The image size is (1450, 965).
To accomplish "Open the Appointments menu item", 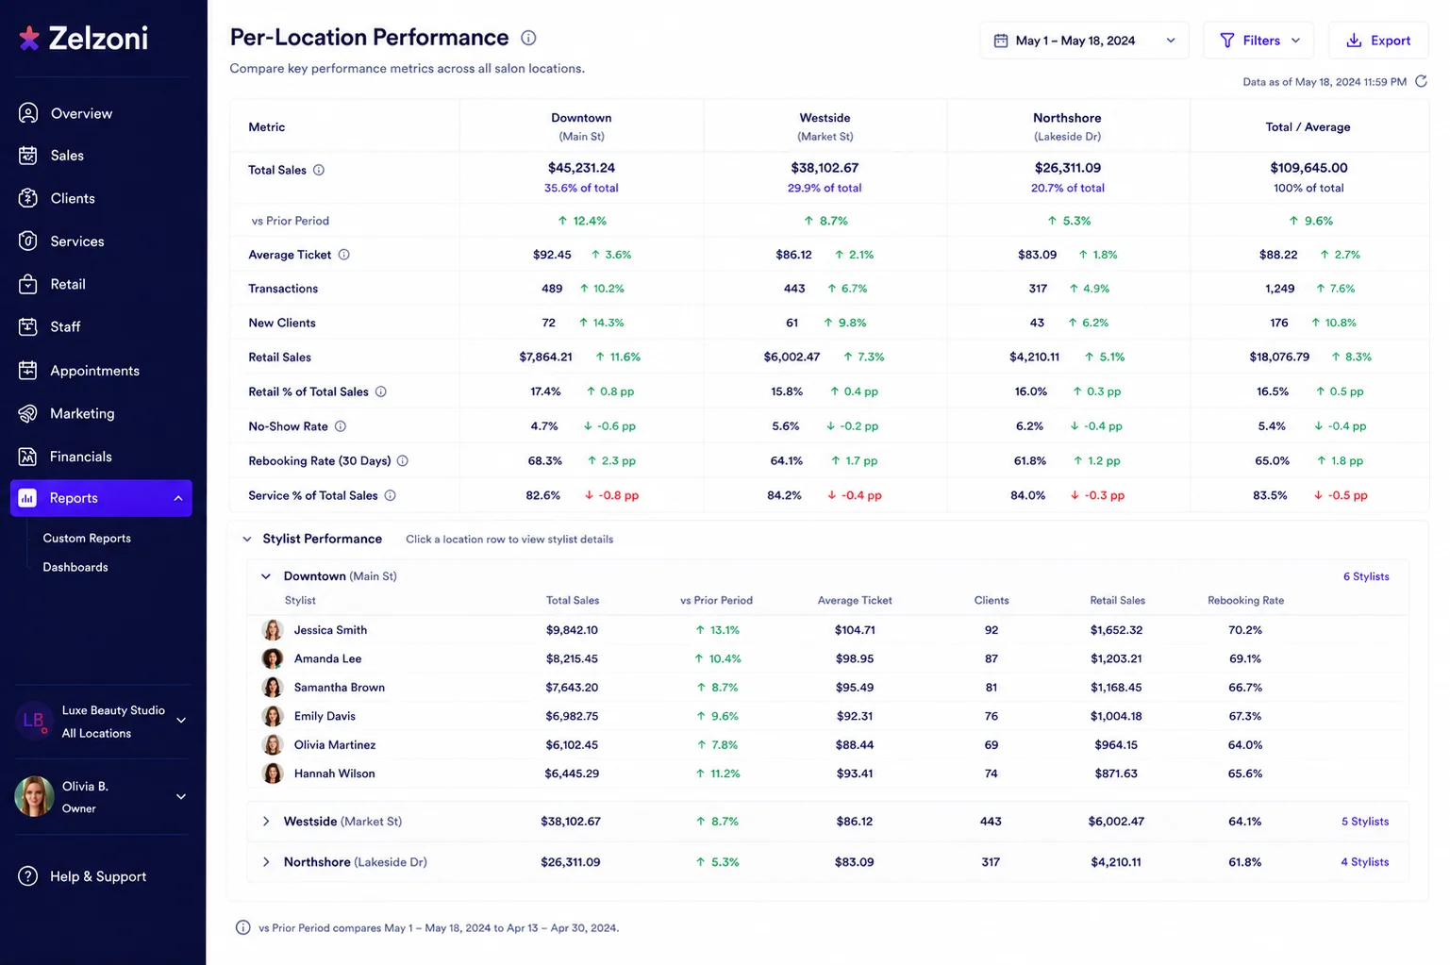I will (94, 371).
